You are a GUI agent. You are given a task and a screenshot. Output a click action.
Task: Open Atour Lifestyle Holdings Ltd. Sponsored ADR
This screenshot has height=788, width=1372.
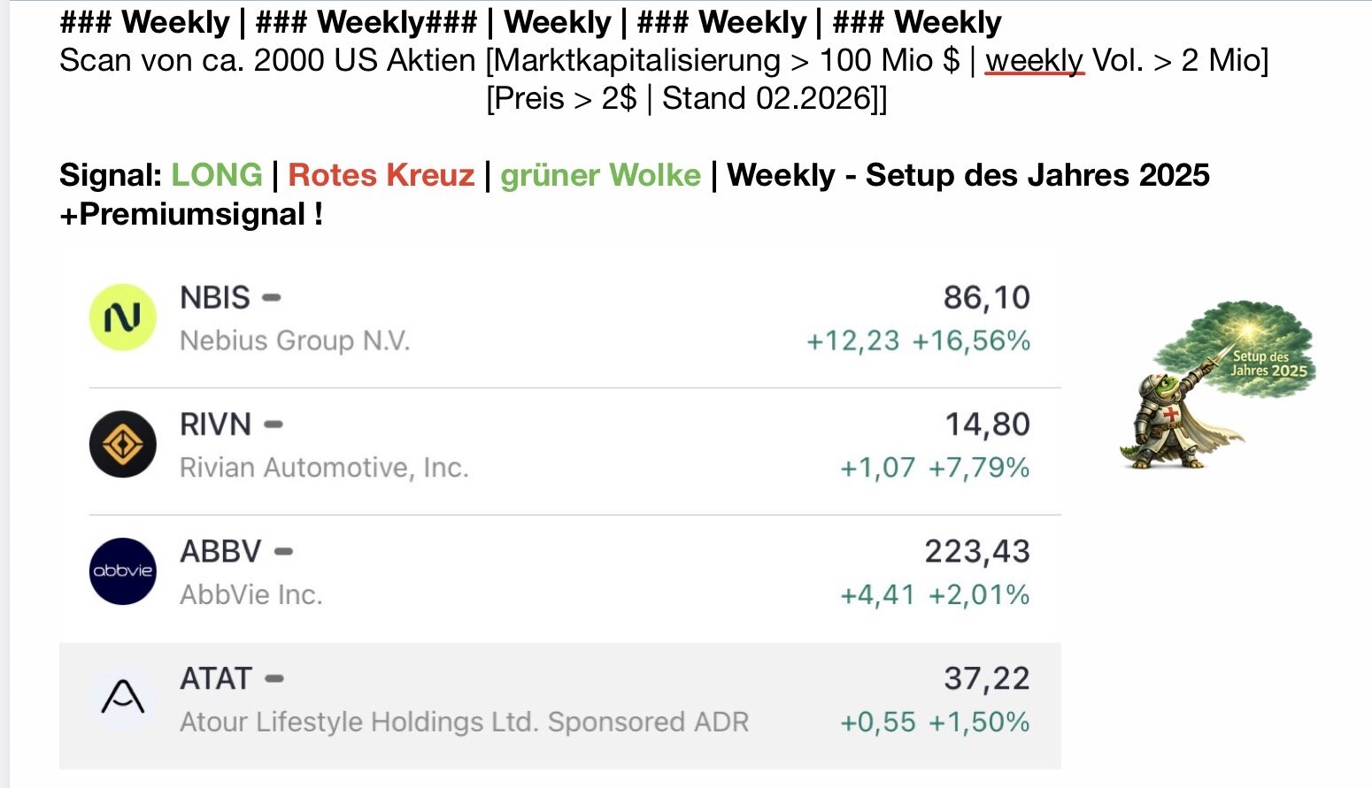(x=464, y=722)
